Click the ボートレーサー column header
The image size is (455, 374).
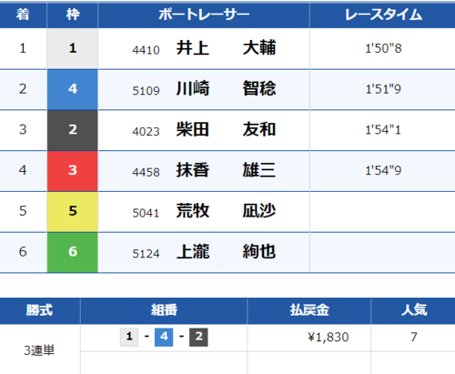pos(204,15)
